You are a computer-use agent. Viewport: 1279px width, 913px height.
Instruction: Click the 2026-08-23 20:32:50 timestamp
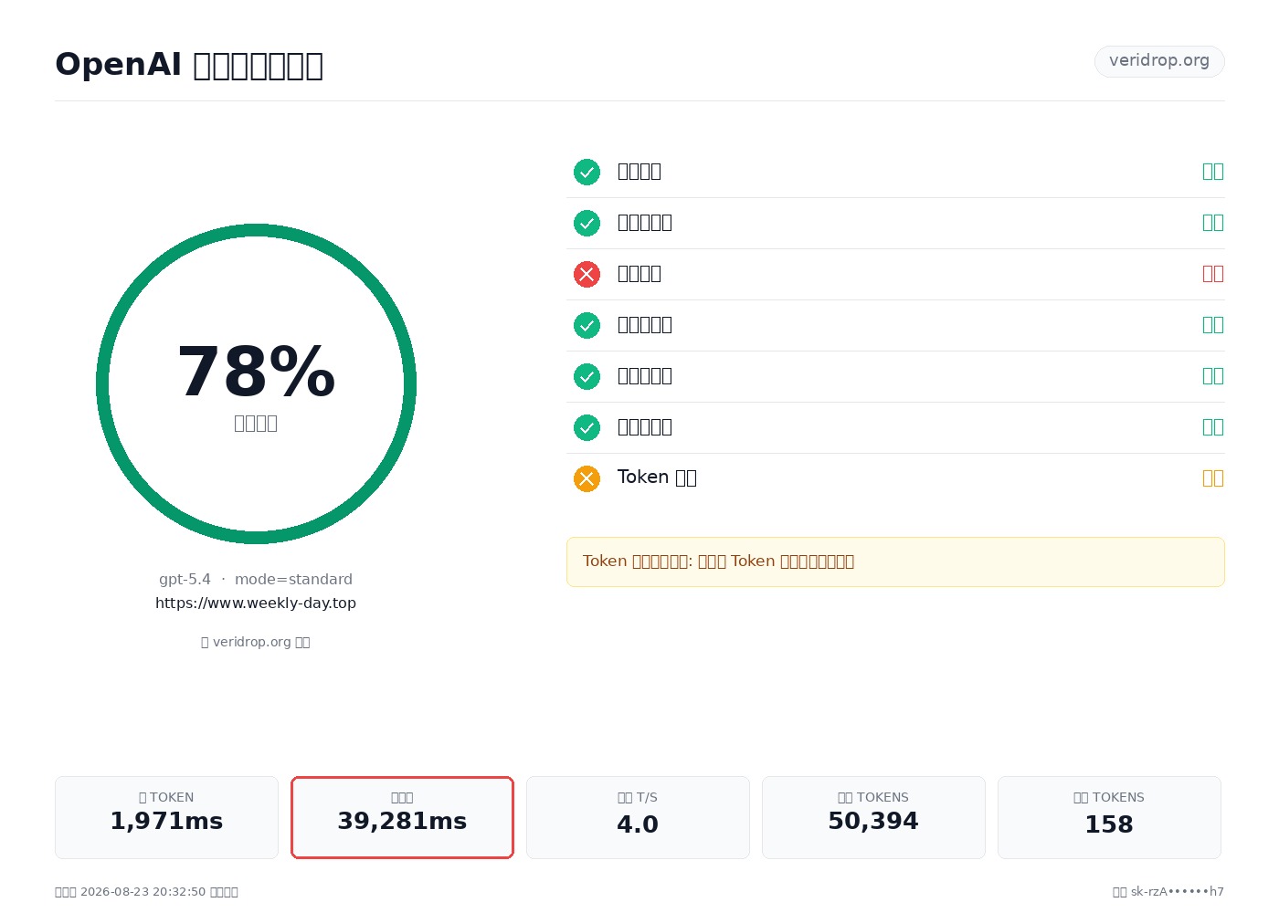point(143,892)
